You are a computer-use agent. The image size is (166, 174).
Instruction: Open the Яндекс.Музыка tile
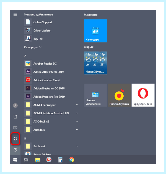click(119, 95)
